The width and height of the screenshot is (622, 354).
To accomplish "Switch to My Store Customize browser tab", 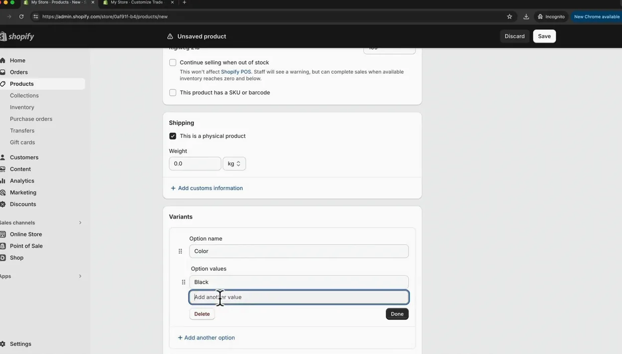I will pyautogui.click(x=136, y=3).
